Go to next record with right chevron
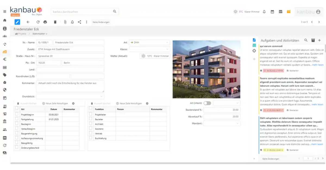The width and height of the screenshot is (326, 170). click(319, 22)
